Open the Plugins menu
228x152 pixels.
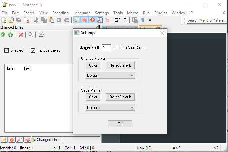(161, 13)
